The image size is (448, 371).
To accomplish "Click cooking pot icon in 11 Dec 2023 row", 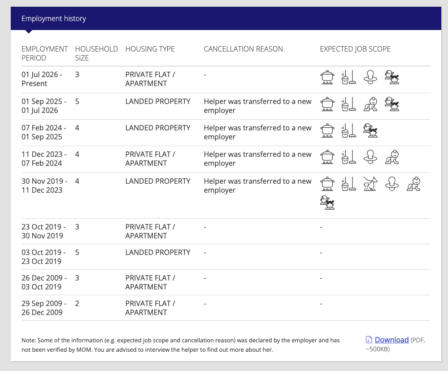I will pos(327,157).
